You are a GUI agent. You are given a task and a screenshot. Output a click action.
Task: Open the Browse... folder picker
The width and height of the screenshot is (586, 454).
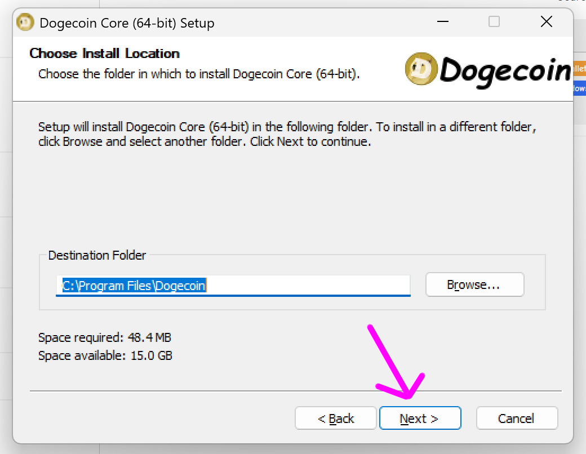pyautogui.click(x=474, y=284)
